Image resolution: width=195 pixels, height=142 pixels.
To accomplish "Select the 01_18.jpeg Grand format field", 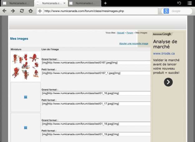I will click(96, 124).
